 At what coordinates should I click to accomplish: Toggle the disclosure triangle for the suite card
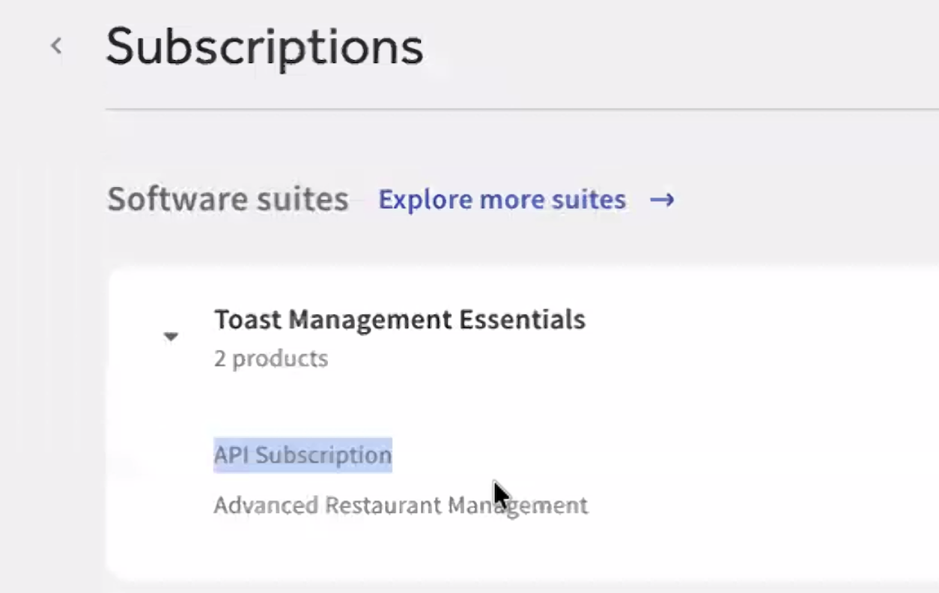[x=171, y=337]
